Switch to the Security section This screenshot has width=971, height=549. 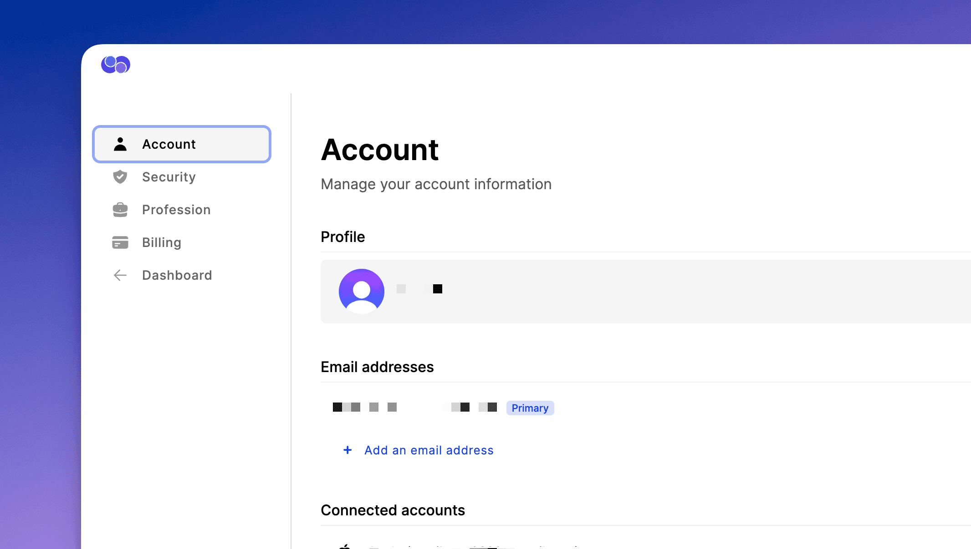point(169,177)
